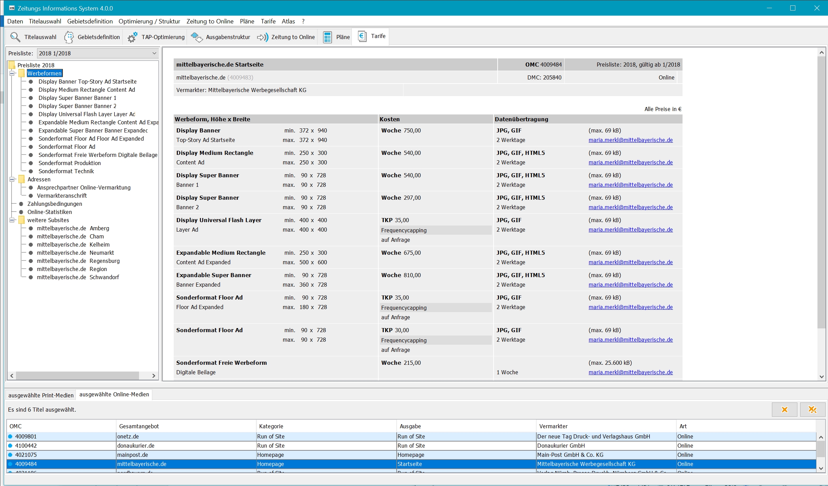Image resolution: width=828 pixels, height=486 pixels.
Task: Collapse the Adressen tree node
Action: click(13, 179)
